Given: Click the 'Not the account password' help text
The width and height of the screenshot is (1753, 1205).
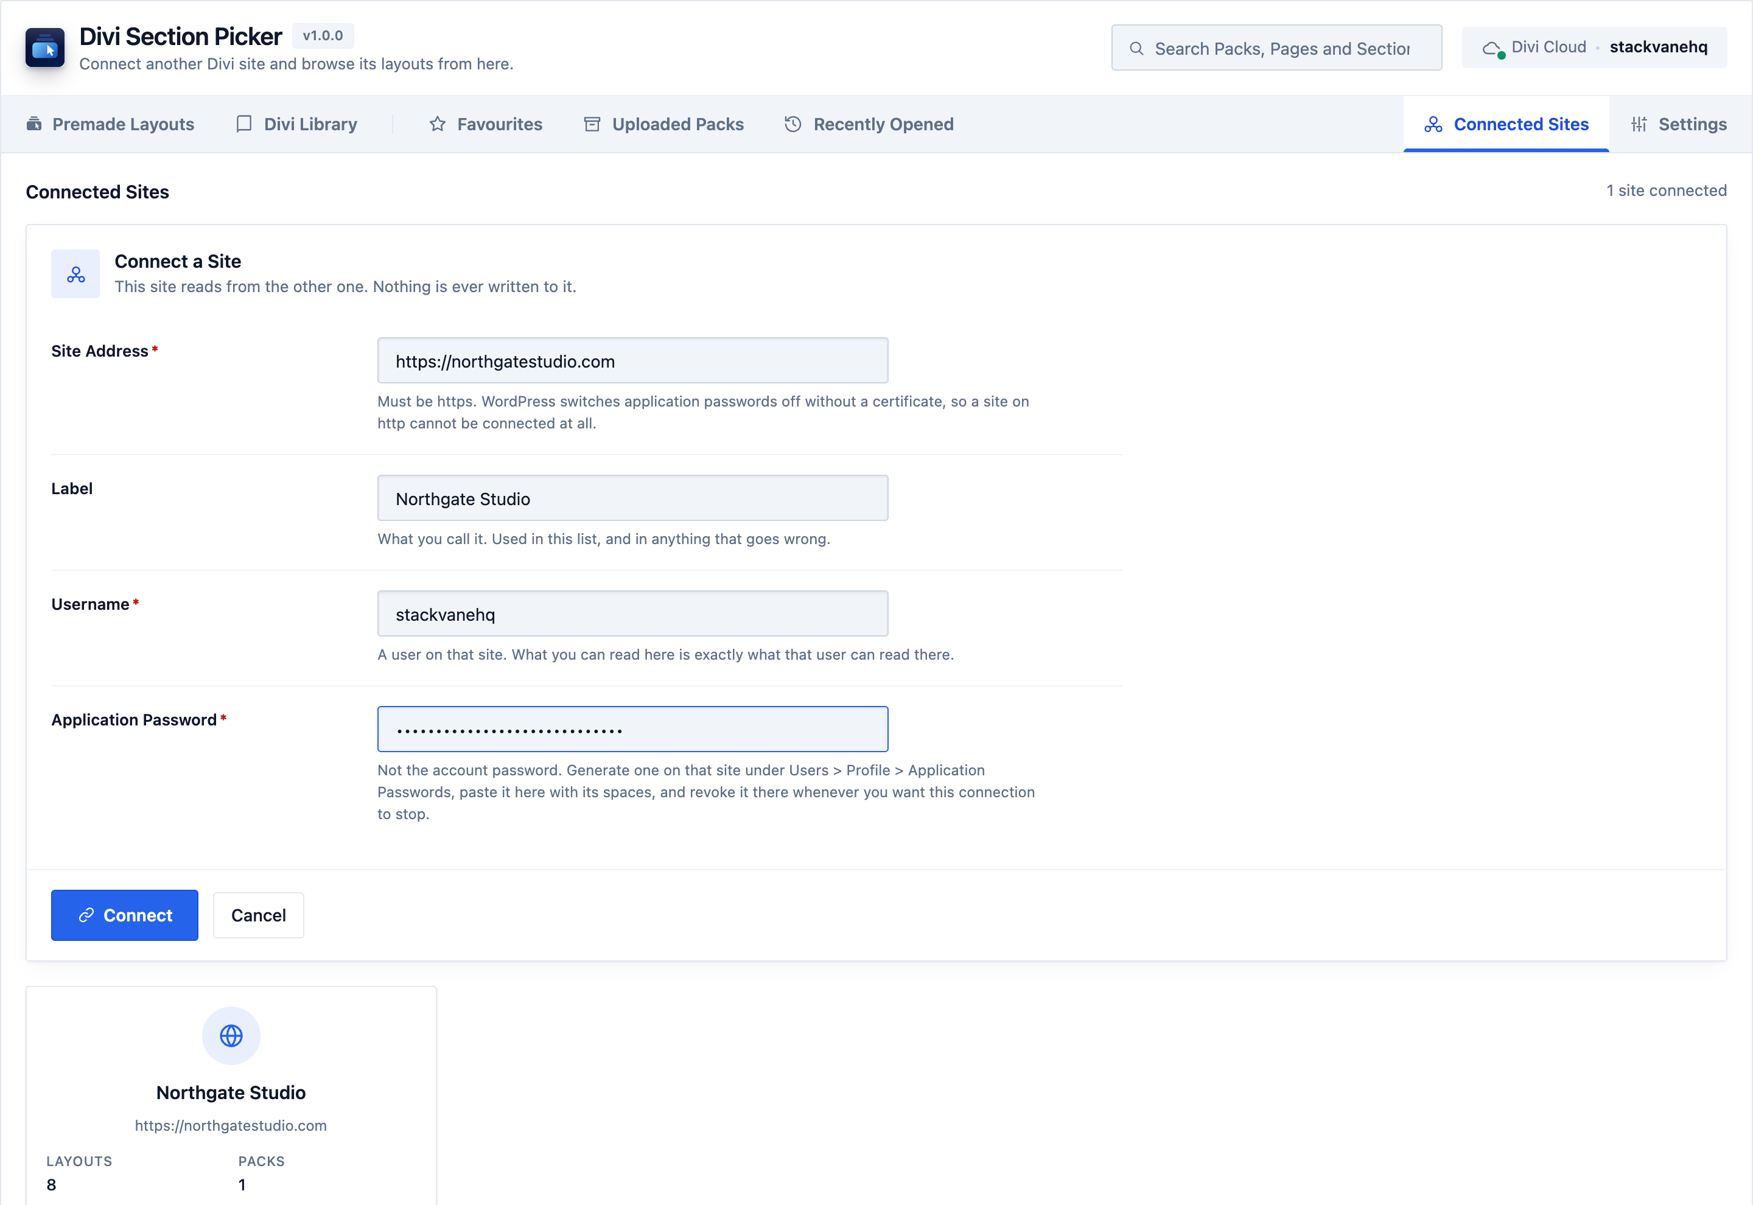Looking at the screenshot, I should pyautogui.click(x=706, y=792).
